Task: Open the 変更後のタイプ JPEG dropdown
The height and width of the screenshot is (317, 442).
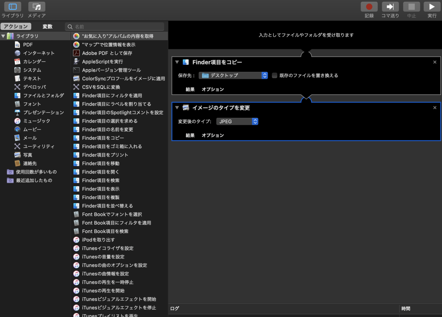Action: click(x=237, y=121)
